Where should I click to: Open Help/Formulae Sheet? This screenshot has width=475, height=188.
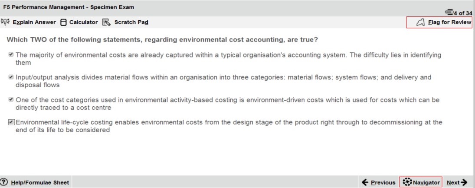40,182
